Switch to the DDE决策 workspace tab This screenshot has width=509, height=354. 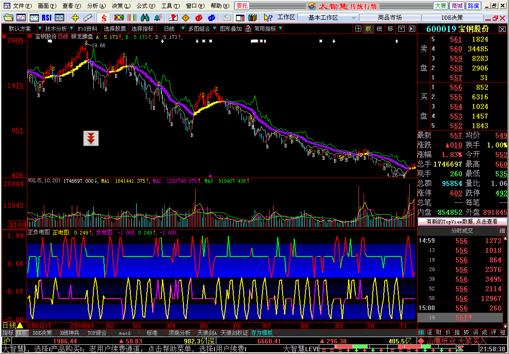452,17
